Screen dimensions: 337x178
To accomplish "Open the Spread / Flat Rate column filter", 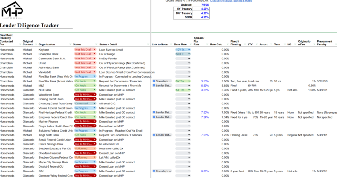I will click(x=207, y=44).
